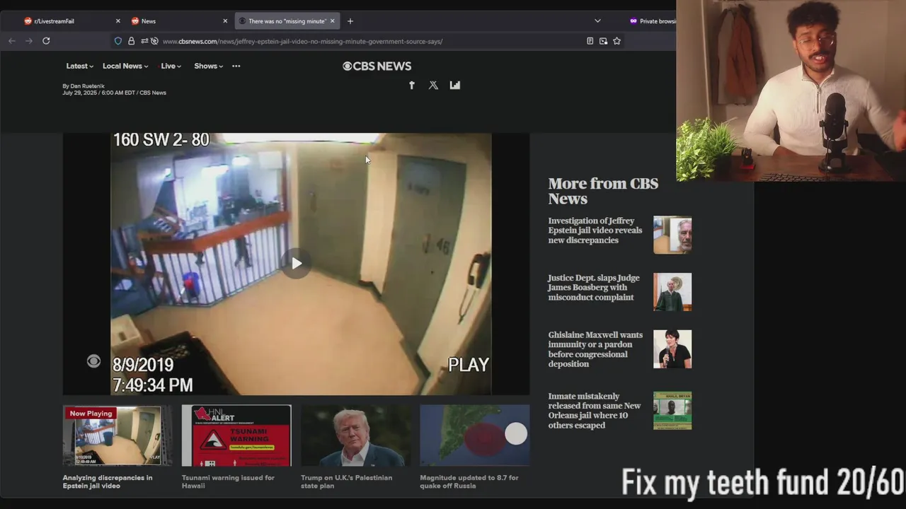The height and width of the screenshot is (509, 906).
Task: Expand the Live menu
Action: tap(171, 66)
